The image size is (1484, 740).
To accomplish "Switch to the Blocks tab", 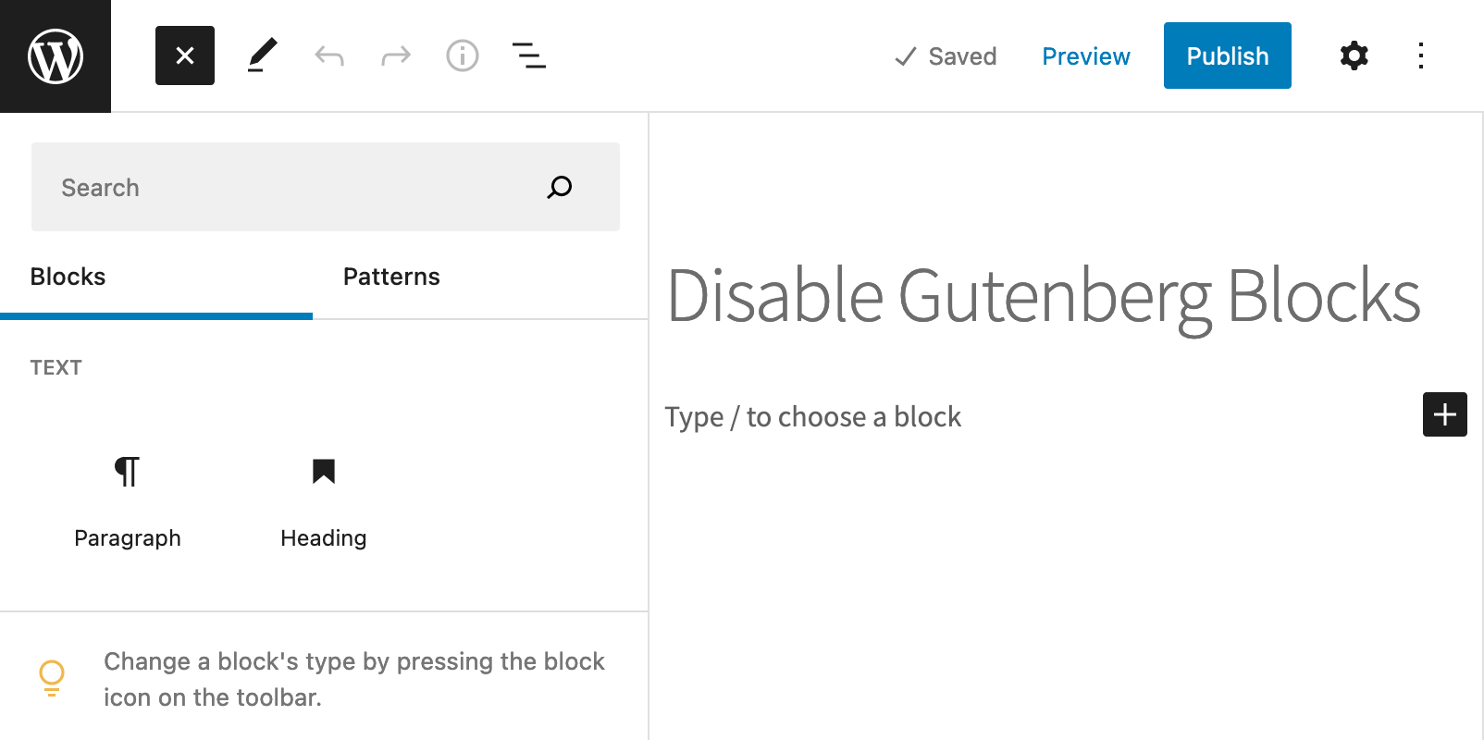I will pos(67,276).
